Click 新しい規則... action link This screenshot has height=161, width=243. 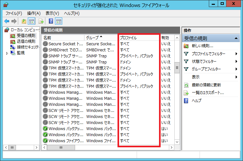tap(202, 46)
